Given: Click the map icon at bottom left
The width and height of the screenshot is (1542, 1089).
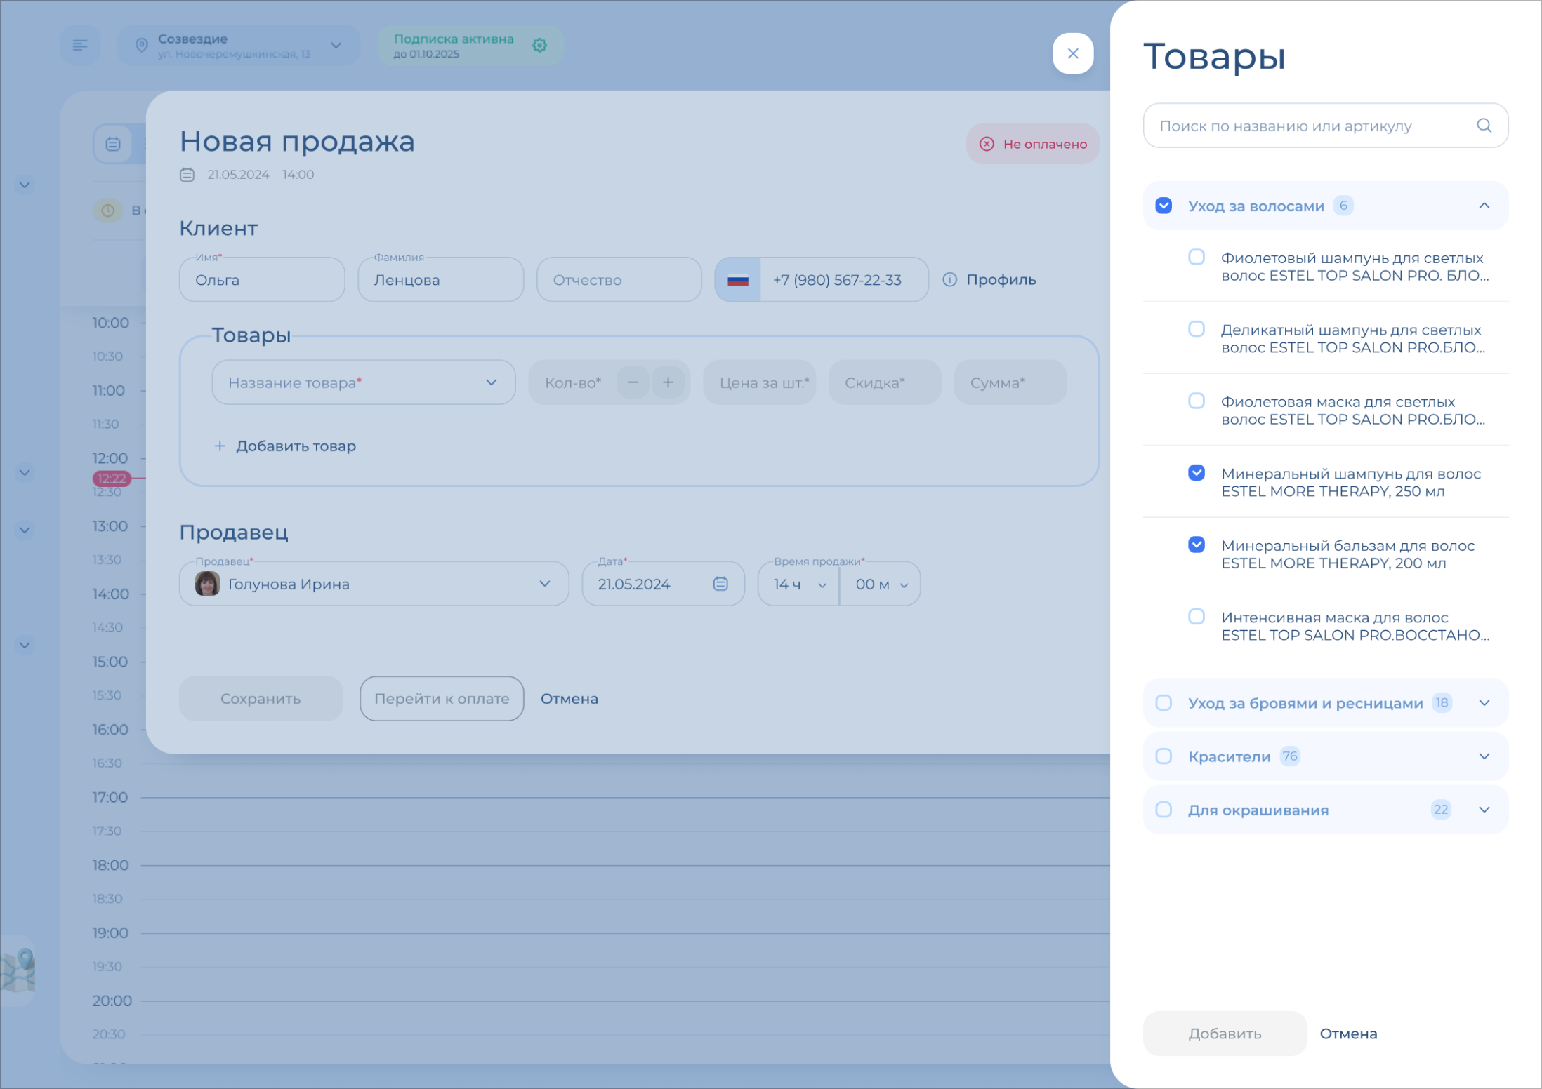Looking at the screenshot, I should pyautogui.click(x=19, y=970).
